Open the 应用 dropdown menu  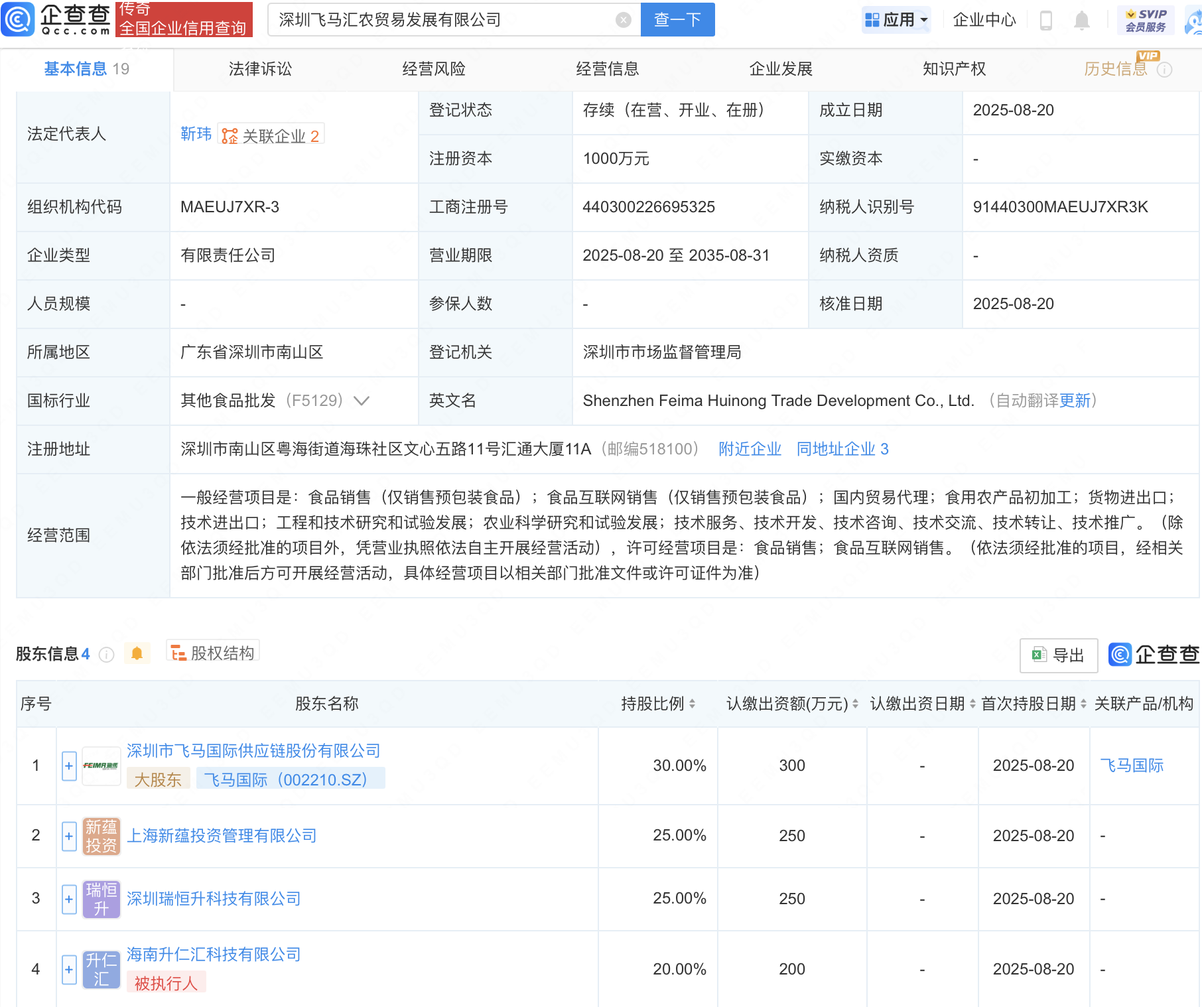896,20
